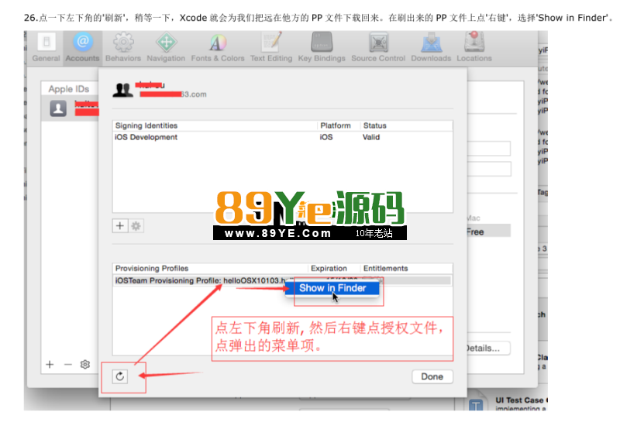Click the Entitlements column header
This screenshot has height=429, width=620.
click(385, 269)
